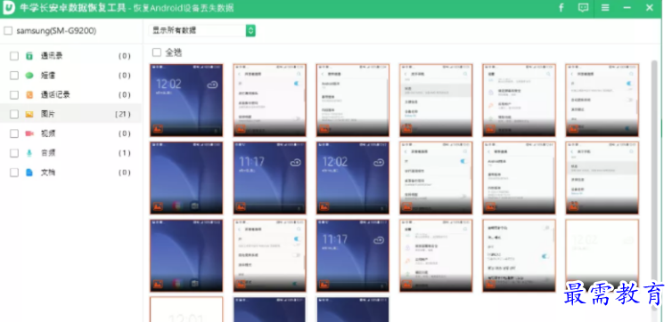Open the 显示所有数据 filter dropdown

coord(202,30)
